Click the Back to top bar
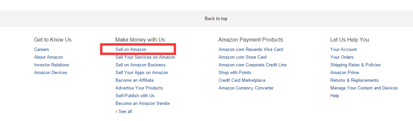 tap(206, 18)
